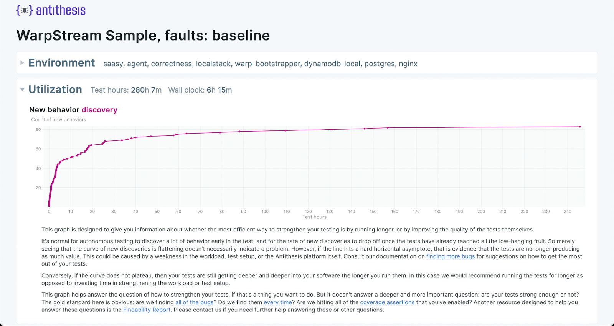The width and height of the screenshot is (614, 326).
Task: Open the "finding more bugs" documentation link
Action: point(450,256)
